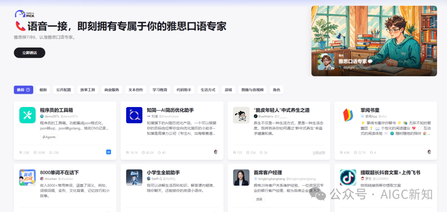Switch to the 公开配置 tab
447x212 pixels.
click(63, 90)
